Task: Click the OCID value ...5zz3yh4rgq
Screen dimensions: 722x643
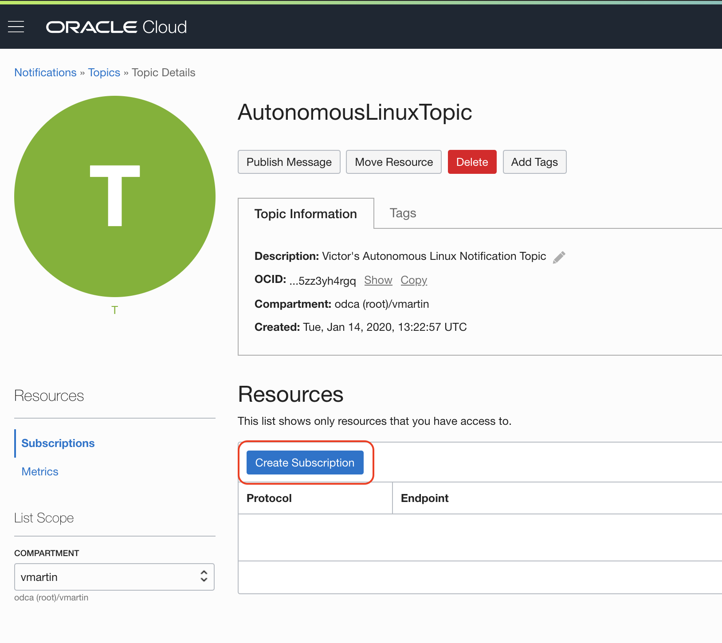Action: 323,281
